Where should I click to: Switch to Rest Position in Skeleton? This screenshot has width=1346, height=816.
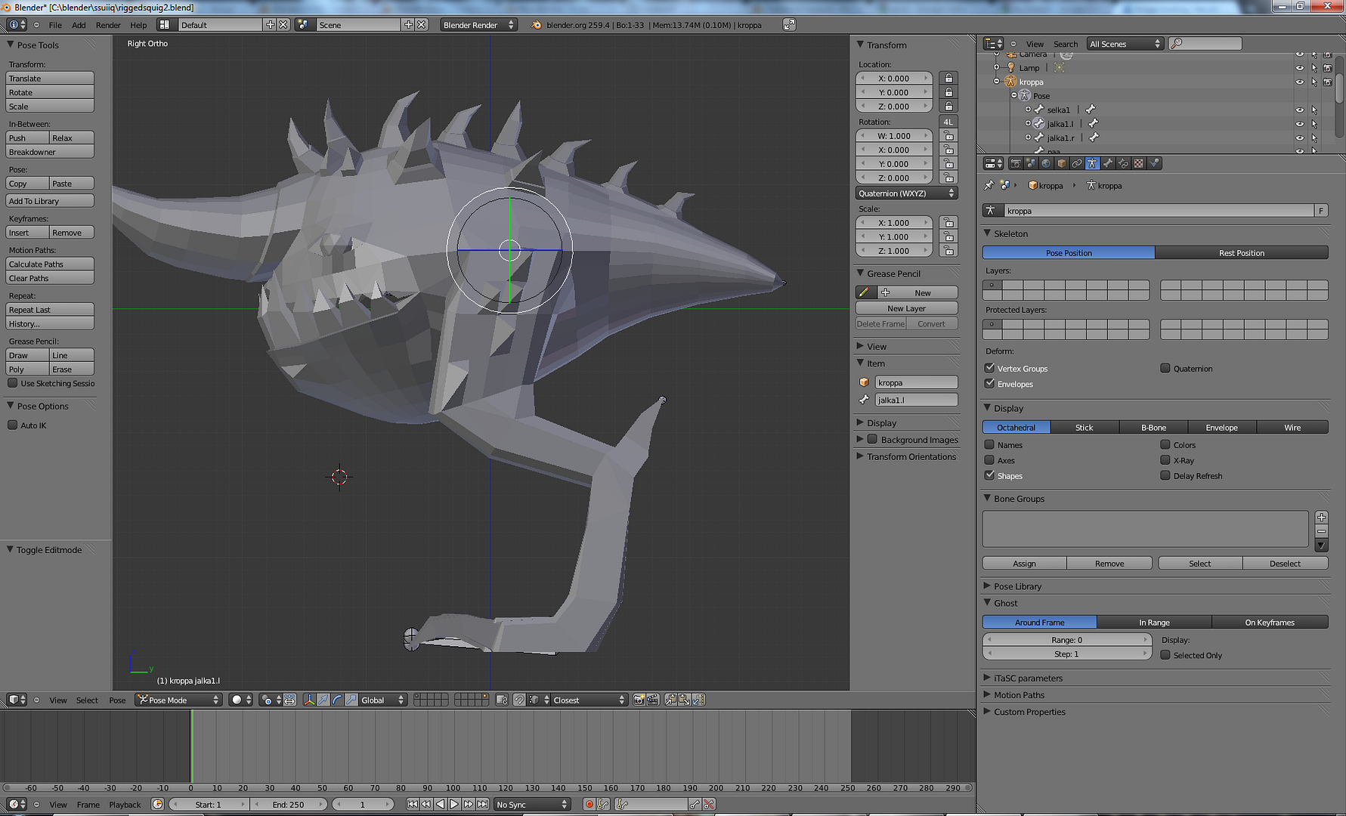(x=1242, y=252)
